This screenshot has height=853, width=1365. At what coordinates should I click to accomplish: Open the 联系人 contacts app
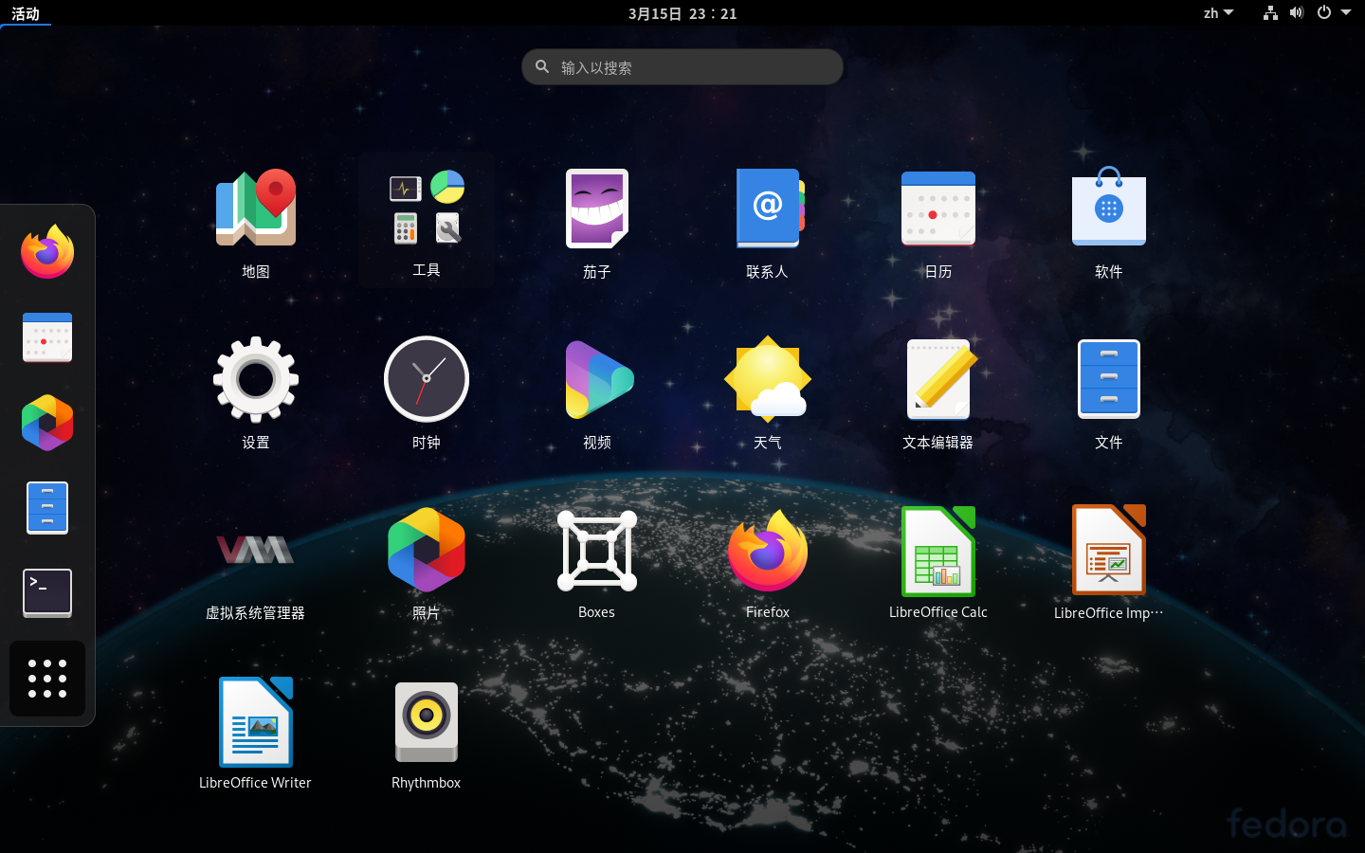pyautogui.click(x=768, y=209)
